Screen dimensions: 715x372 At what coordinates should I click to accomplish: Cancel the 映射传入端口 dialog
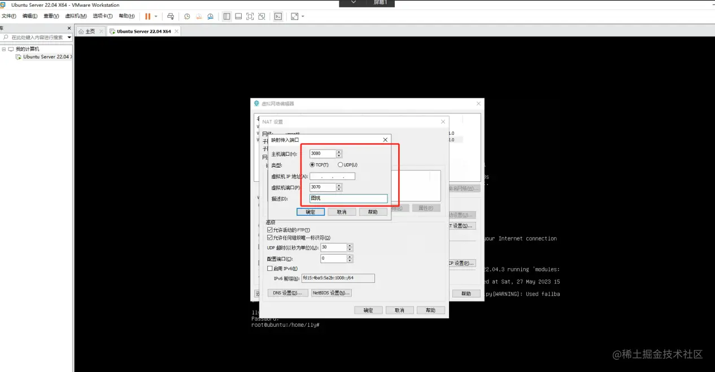(342, 212)
